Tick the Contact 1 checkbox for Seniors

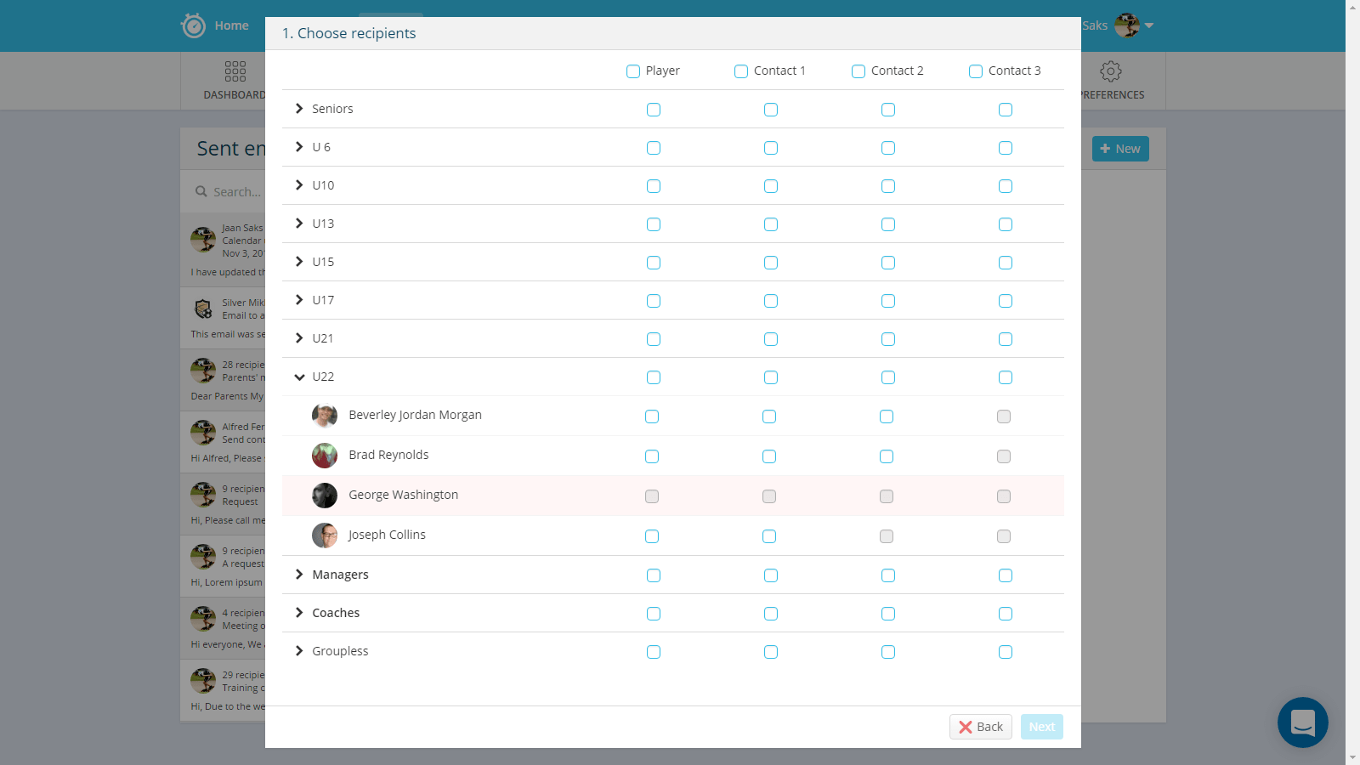(771, 110)
